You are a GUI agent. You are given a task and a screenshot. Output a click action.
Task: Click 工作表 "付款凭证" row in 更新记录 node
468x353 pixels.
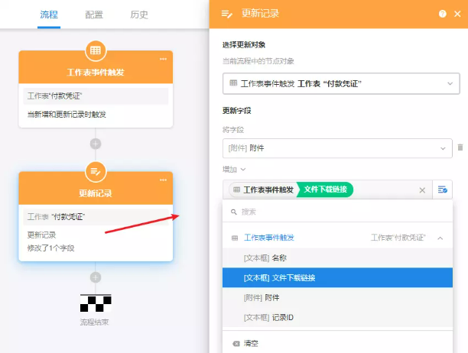[x=96, y=217]
